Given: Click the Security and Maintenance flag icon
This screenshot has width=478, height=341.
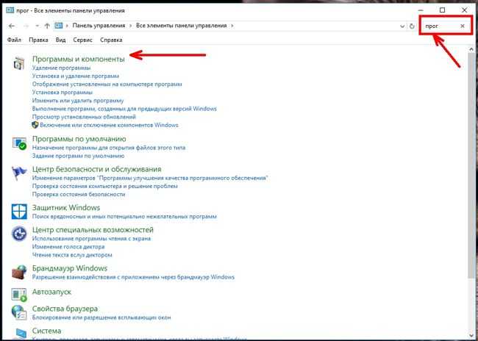Looking at the screenshot, I should pos(19,173).
